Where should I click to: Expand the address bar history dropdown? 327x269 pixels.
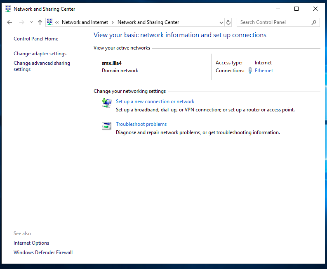point(221,22)
